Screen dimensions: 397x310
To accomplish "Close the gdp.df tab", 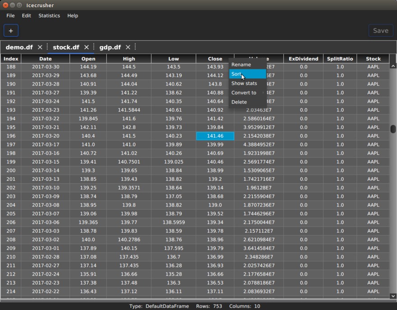I will pyautogui.click(x=128, y=47).
